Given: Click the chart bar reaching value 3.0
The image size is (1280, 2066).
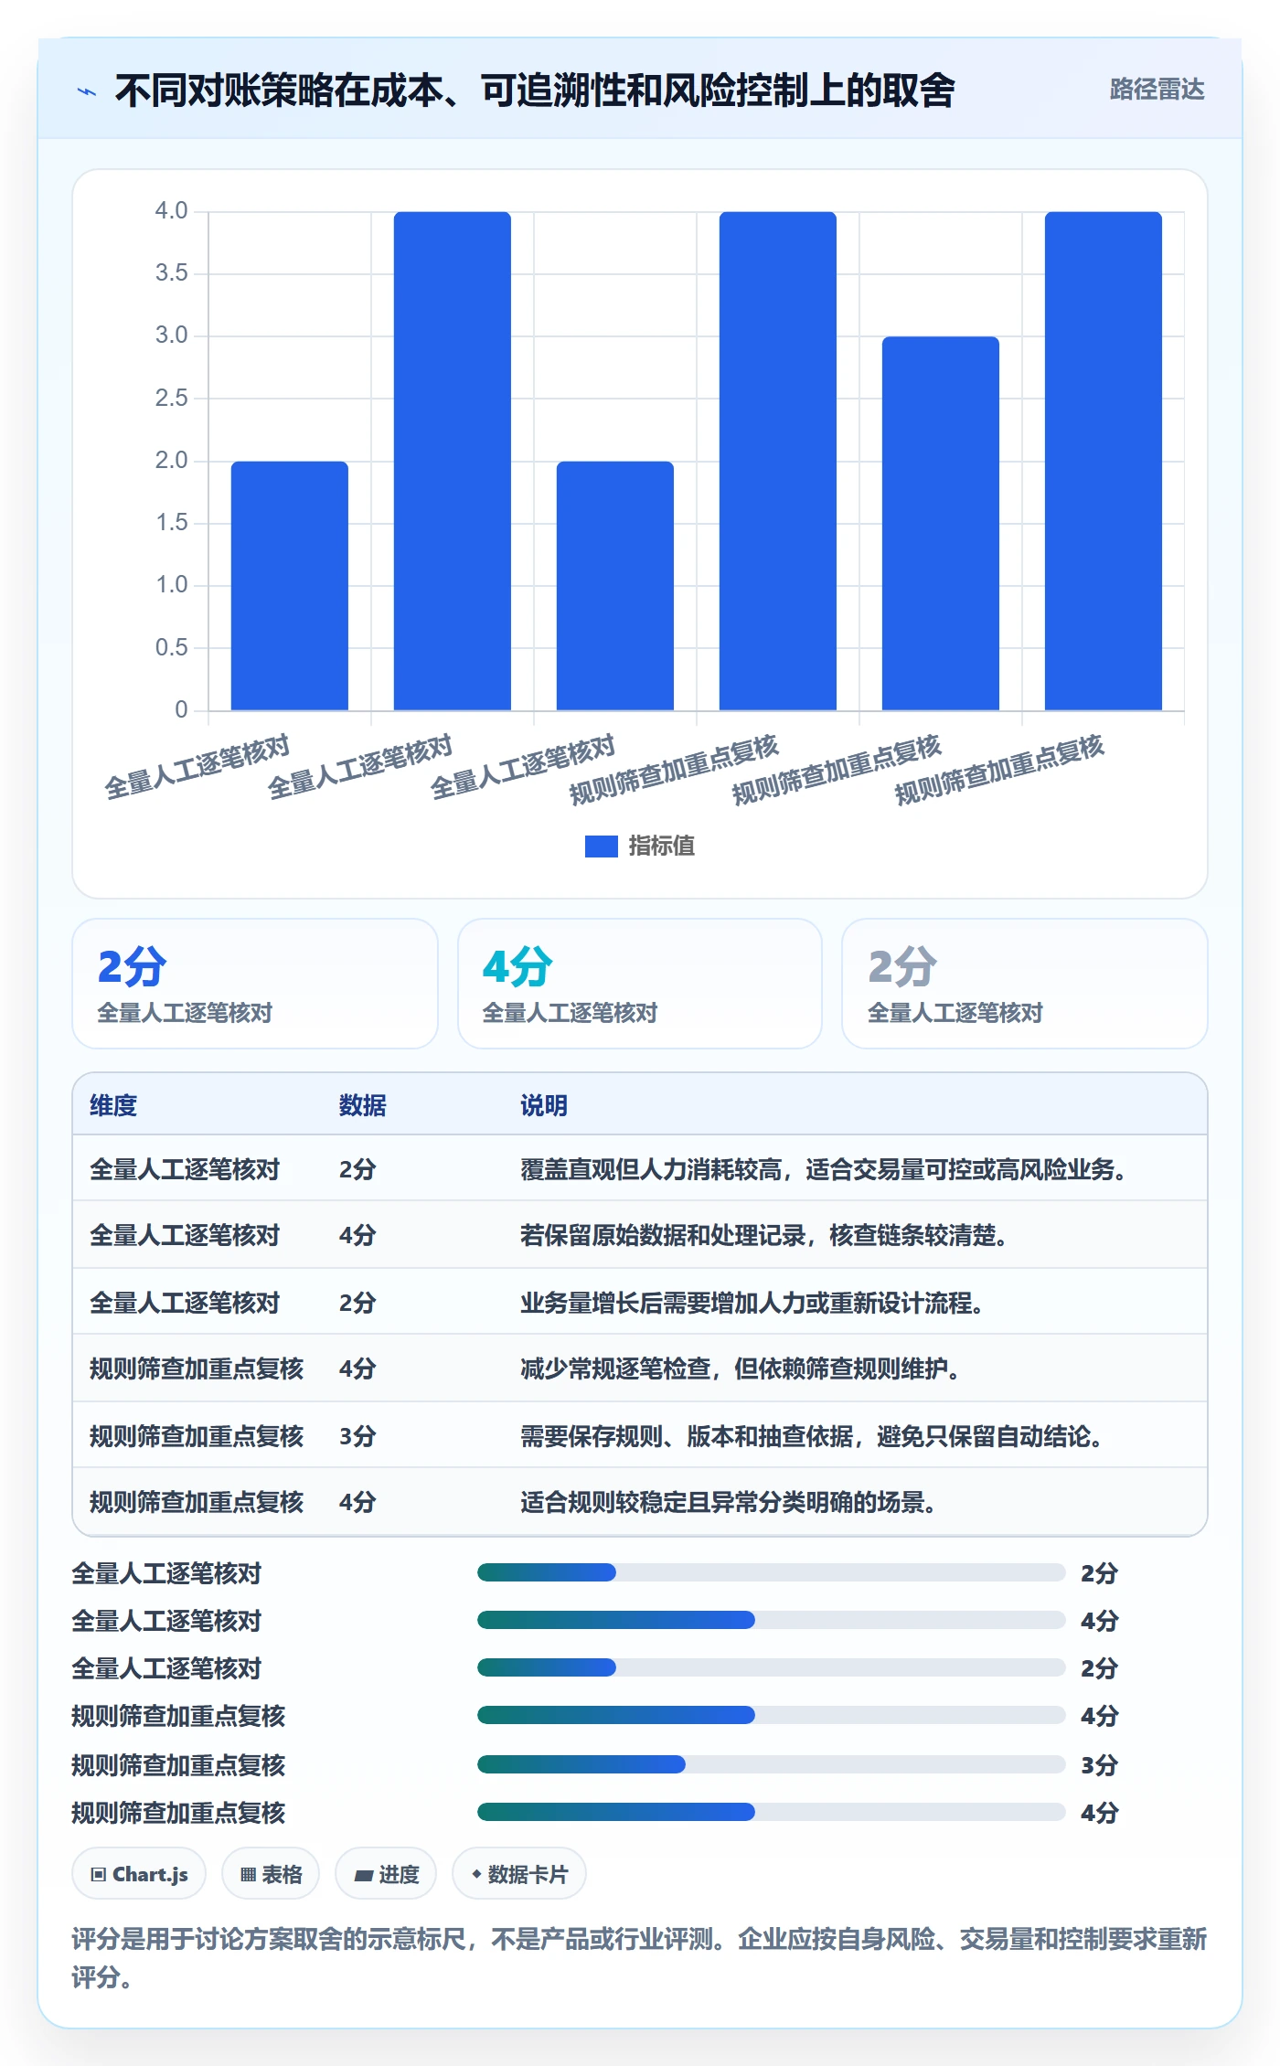Looking at the screenshot, I should [940, 523].
